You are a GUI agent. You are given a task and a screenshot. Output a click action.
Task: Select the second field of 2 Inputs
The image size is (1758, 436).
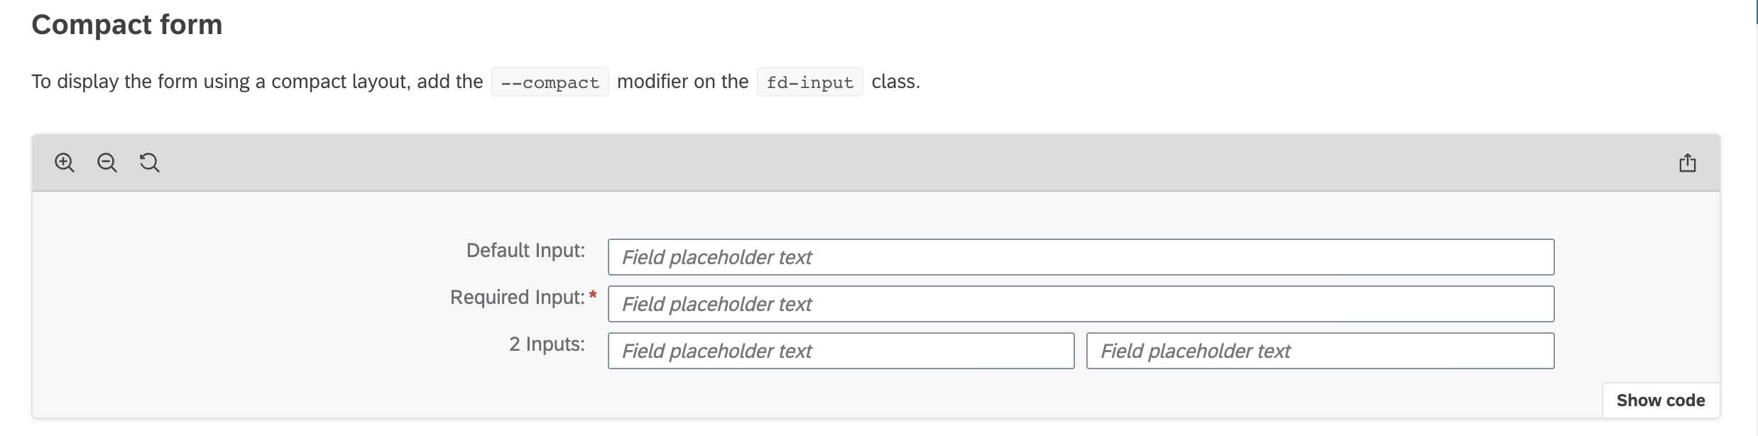(x=1320, y=351)
